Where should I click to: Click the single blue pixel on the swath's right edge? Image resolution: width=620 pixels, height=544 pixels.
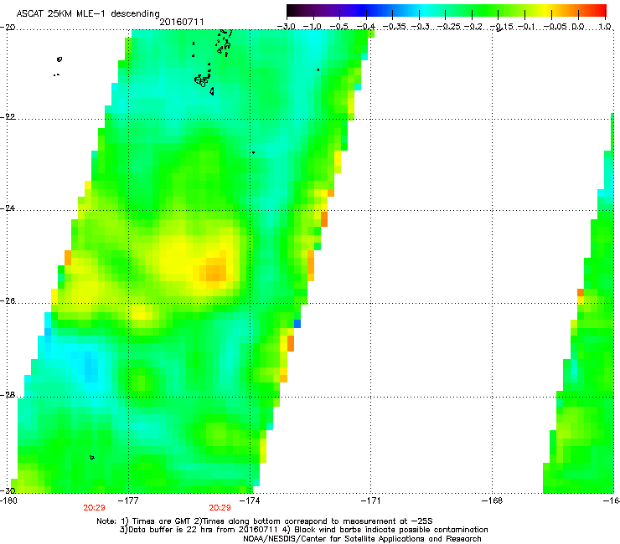(297, 324)
